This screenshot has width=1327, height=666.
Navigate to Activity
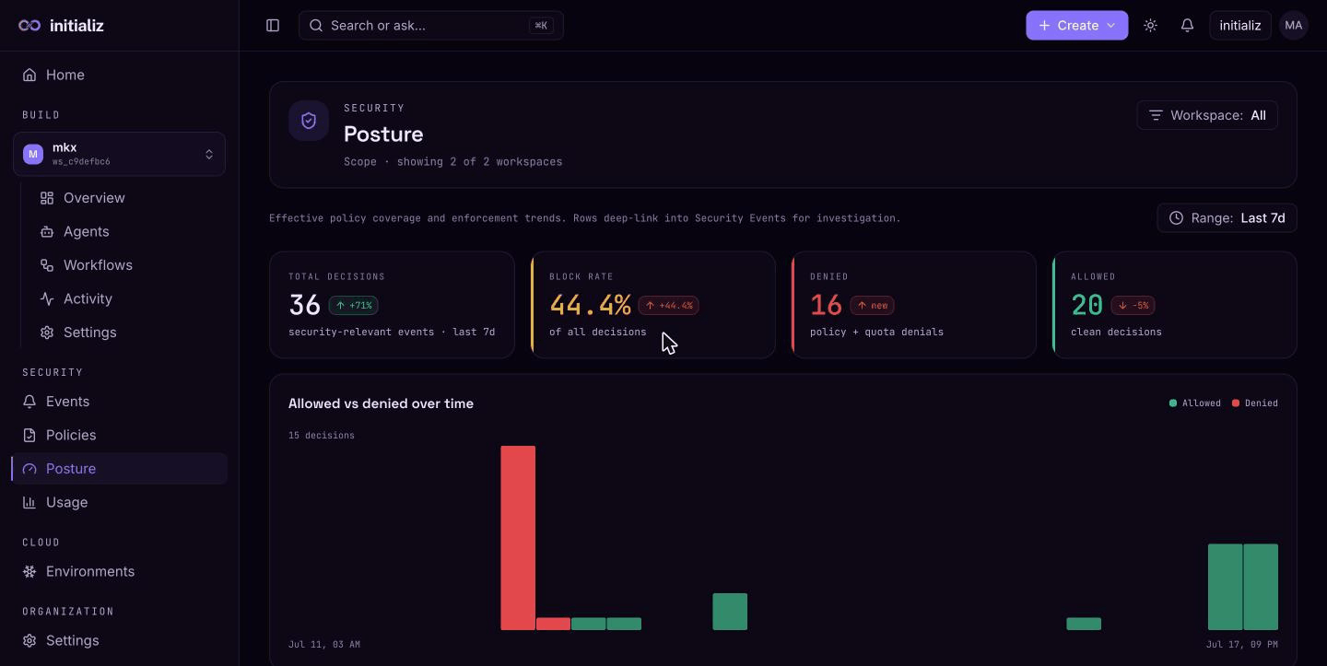(x=127, y=298)
